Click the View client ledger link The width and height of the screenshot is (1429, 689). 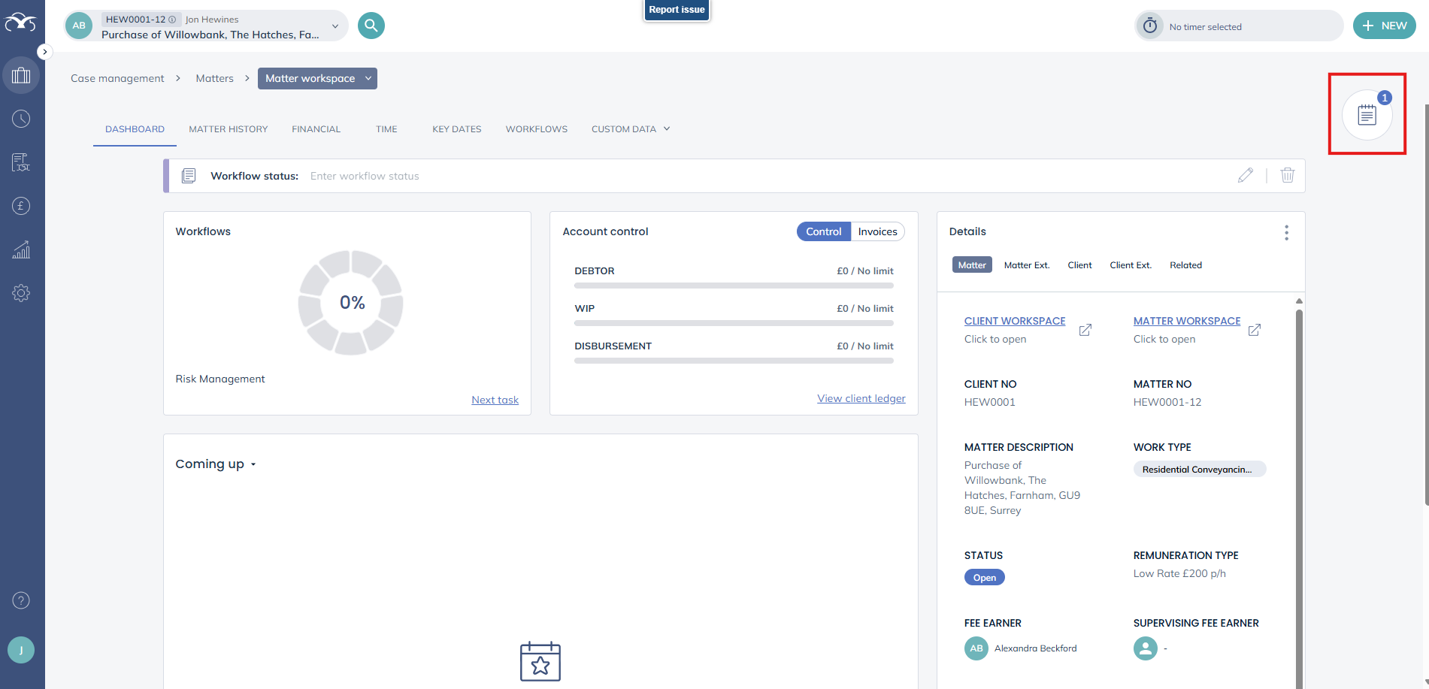861,398
